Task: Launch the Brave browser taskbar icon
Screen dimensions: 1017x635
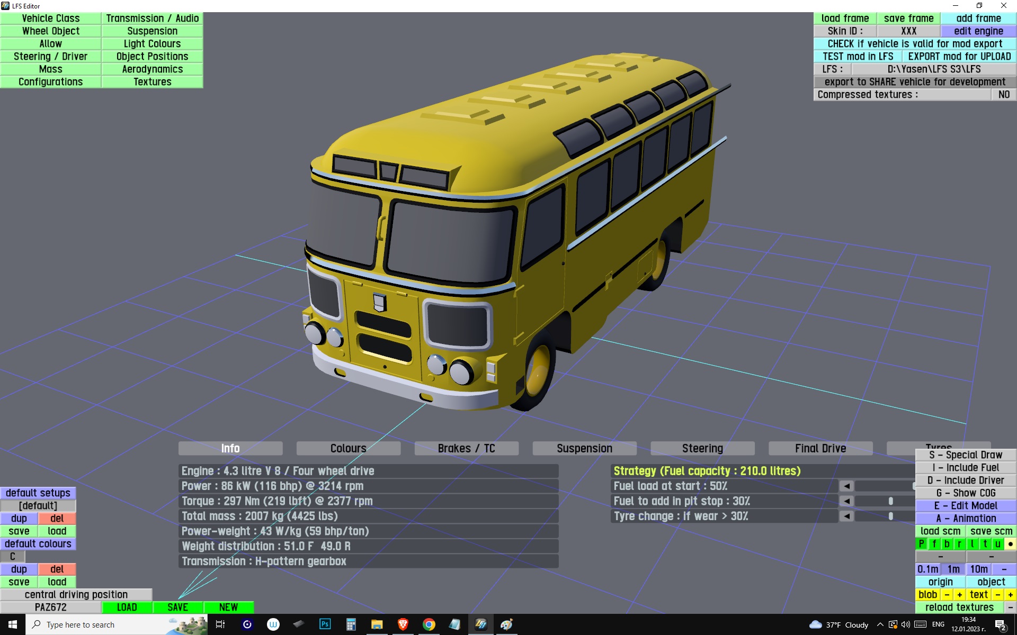Action: click(x=403, y=624)
